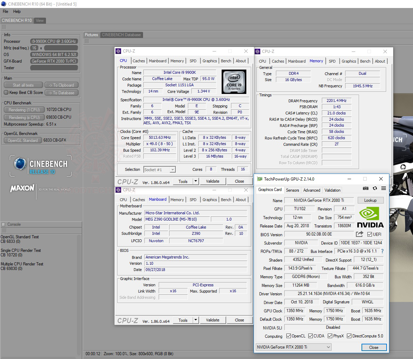Click the refresh icon in GPU-Z titlebar

(x=375, y=188)
